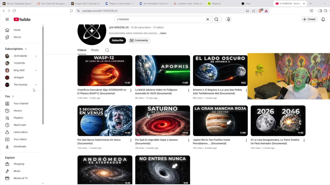Open the Apophis video thumbnail
This screenshot has width=330, height=185.
click(163, 71)
